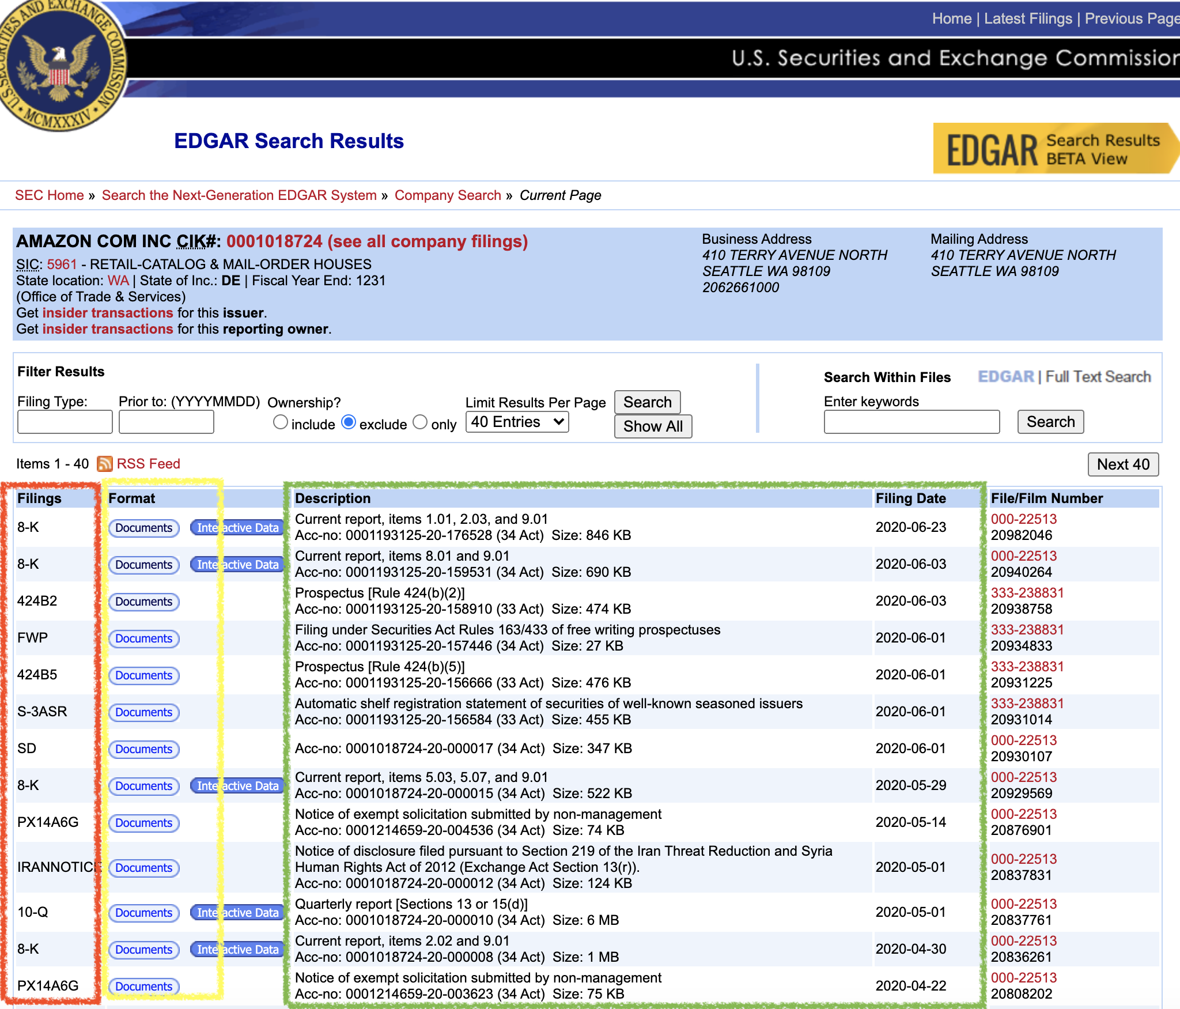Select the include ownership radio button

pyautogui.click(x=281, y=422)
